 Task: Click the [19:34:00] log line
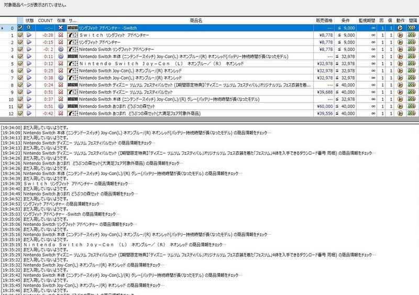point(35,127)
